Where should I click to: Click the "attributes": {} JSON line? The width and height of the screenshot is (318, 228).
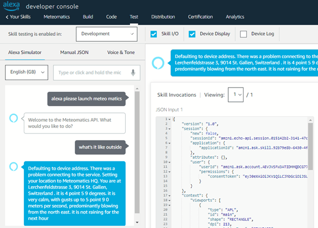pyautogui.click(x=209, y=157)
